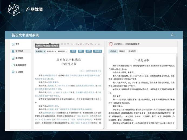Viewport: 187px width, 140px height.
Task: Click the 北京知识产权法院 document heading
Action: coord(69,60)
